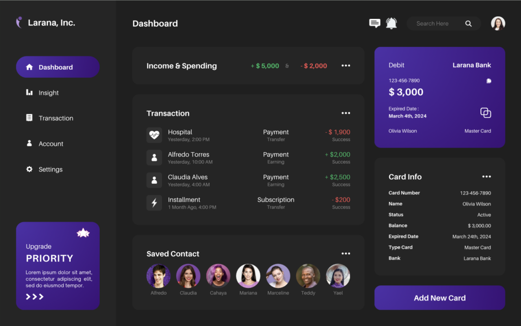Click the Installment lightning bolt icon
This screenshot has width=521, height=326.
click(154, 203)
